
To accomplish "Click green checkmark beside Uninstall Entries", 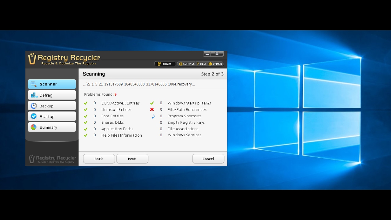I will (86, 110).
